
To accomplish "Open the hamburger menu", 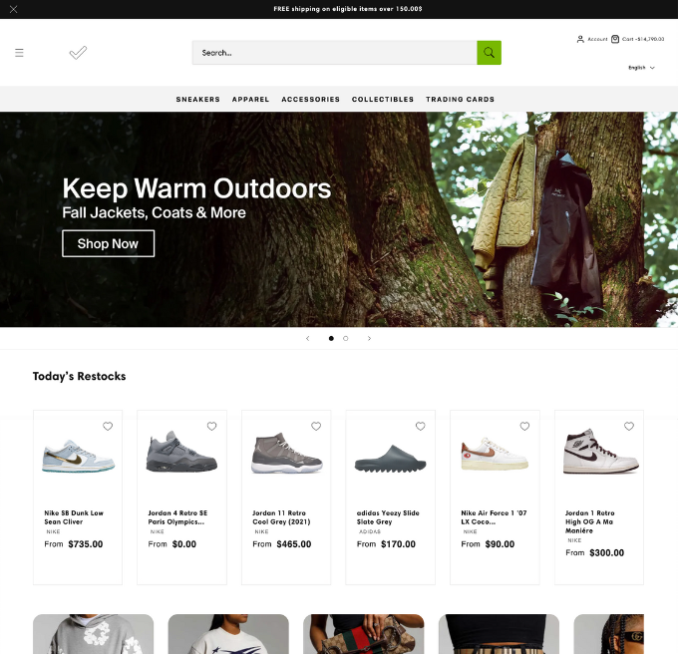I will [x=19, y=53].
